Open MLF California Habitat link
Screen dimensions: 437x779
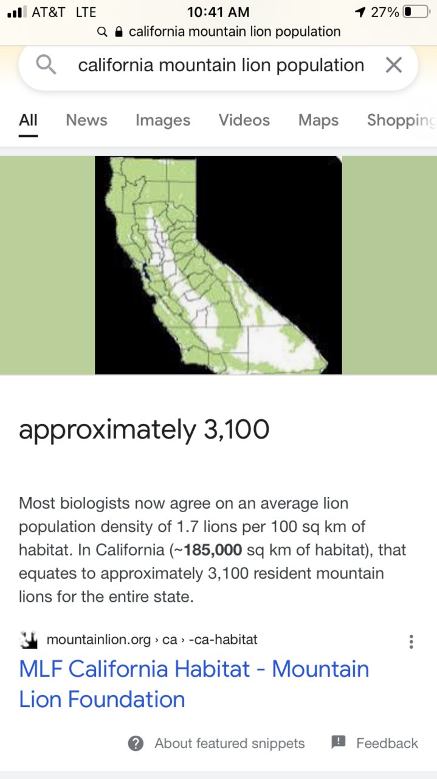[x=194, y=683]
